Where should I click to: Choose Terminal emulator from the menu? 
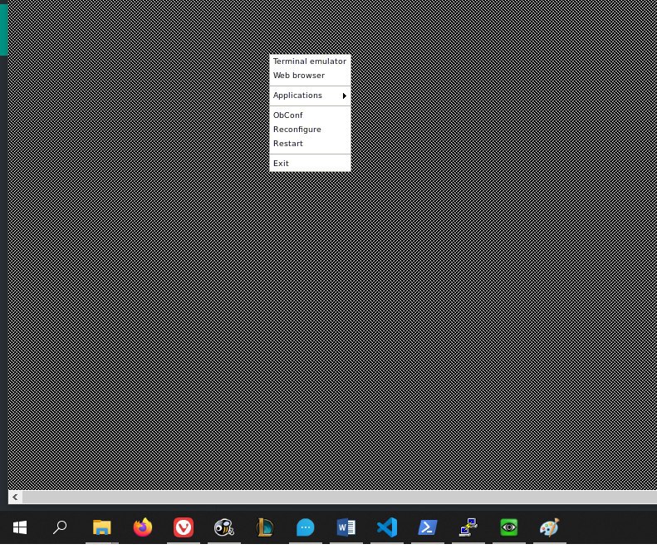310,61
